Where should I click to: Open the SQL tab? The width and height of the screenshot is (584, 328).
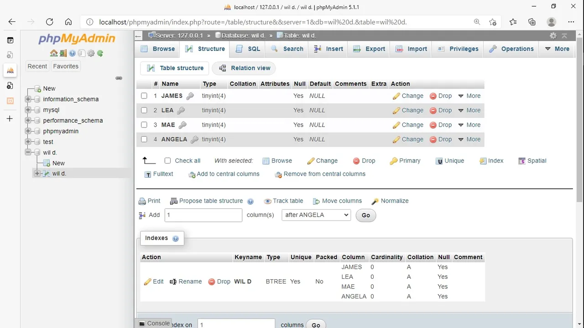[248, 49]
